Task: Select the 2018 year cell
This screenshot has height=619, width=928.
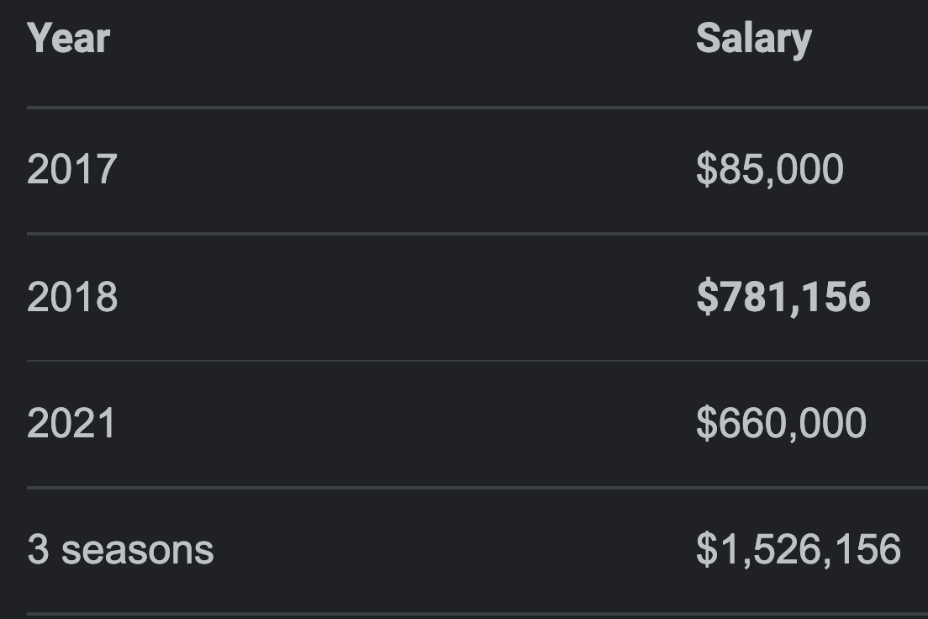Action: [x=72, y=297]
